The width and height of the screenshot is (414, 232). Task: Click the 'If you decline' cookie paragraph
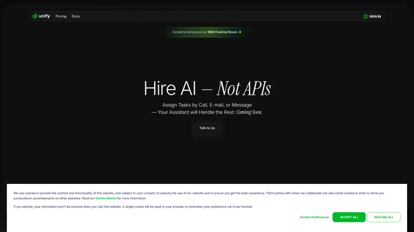133,207
